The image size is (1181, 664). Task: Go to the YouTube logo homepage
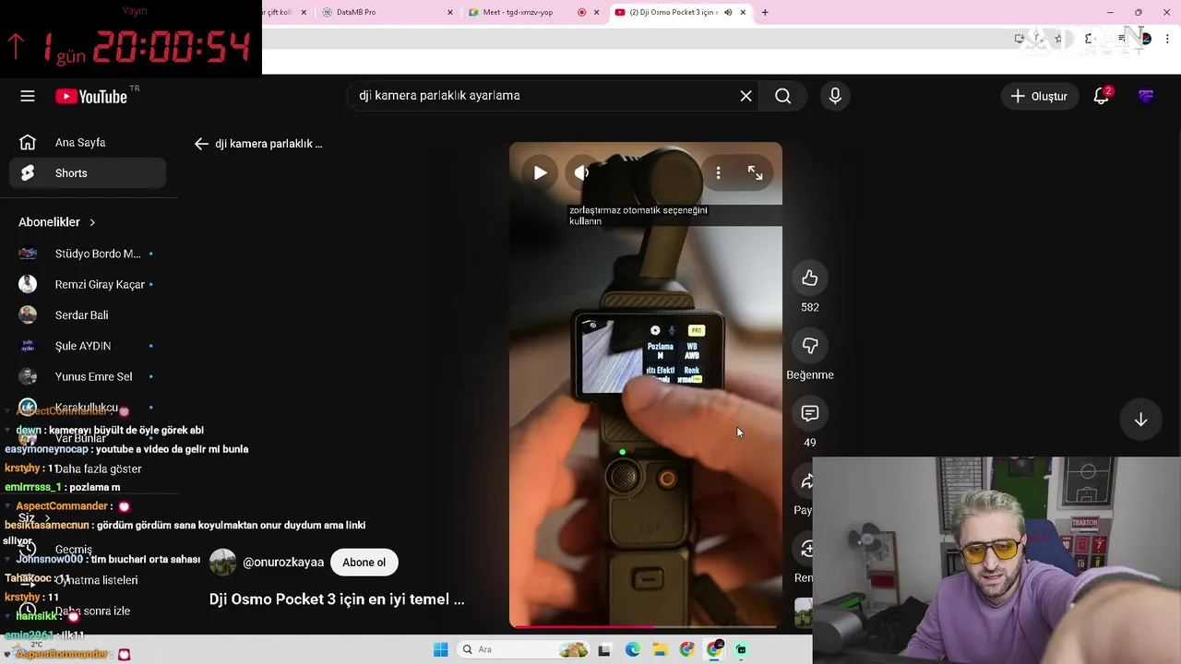tap(90, 96)
